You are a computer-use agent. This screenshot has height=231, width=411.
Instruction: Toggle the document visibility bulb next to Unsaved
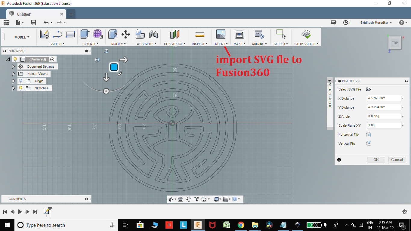click(x=15, y=59)
